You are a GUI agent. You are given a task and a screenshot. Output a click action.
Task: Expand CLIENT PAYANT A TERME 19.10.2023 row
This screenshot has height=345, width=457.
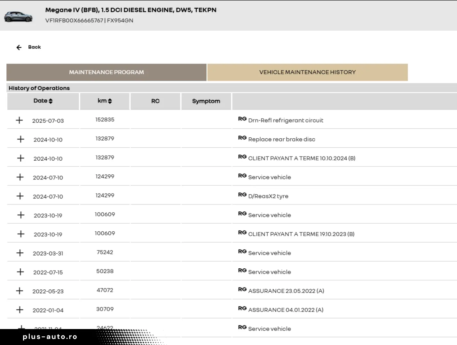(x=21, y=234)
